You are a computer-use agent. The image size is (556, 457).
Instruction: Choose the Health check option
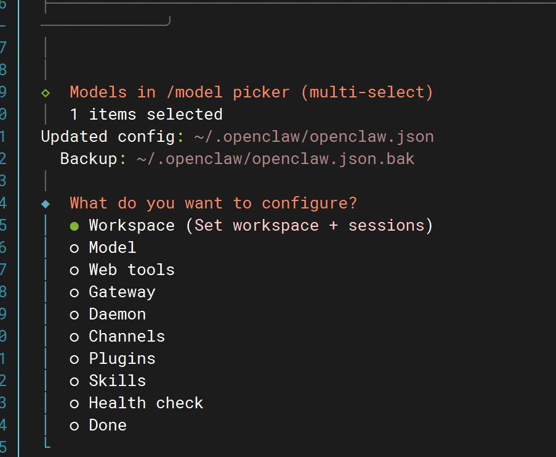pos(136,403)
